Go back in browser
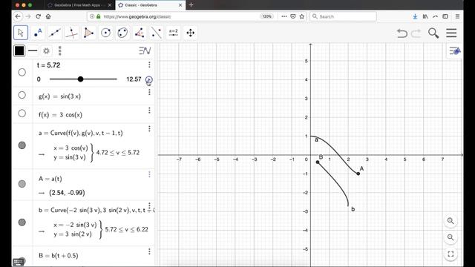Screen dimensions: 475x267 click(x=18, y=16)
